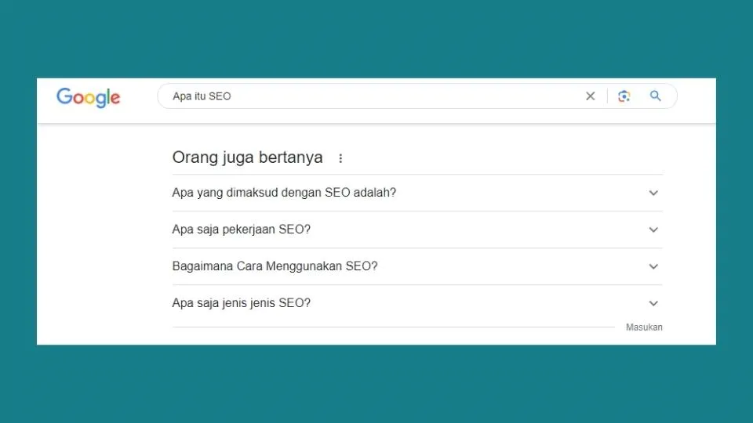Click the teal background above the page
The width and height of the screenshot is (753, 423).
(376, 39)
